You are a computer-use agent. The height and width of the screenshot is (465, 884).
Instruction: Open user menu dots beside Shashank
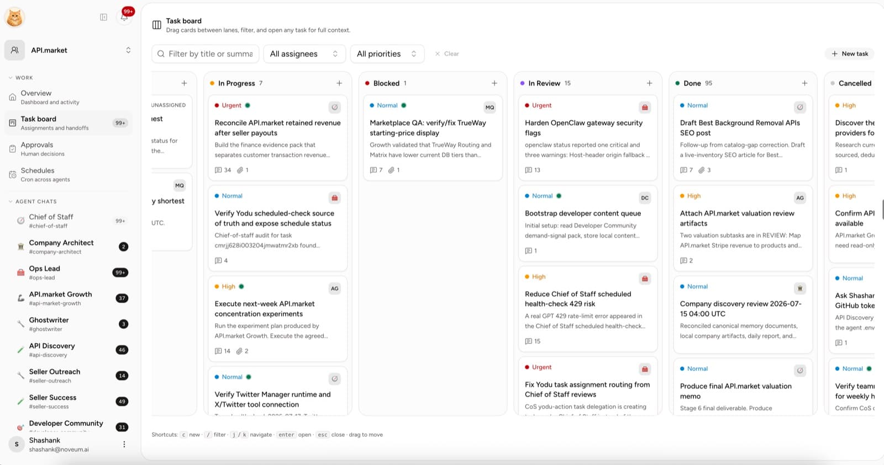tap(124, 444)
